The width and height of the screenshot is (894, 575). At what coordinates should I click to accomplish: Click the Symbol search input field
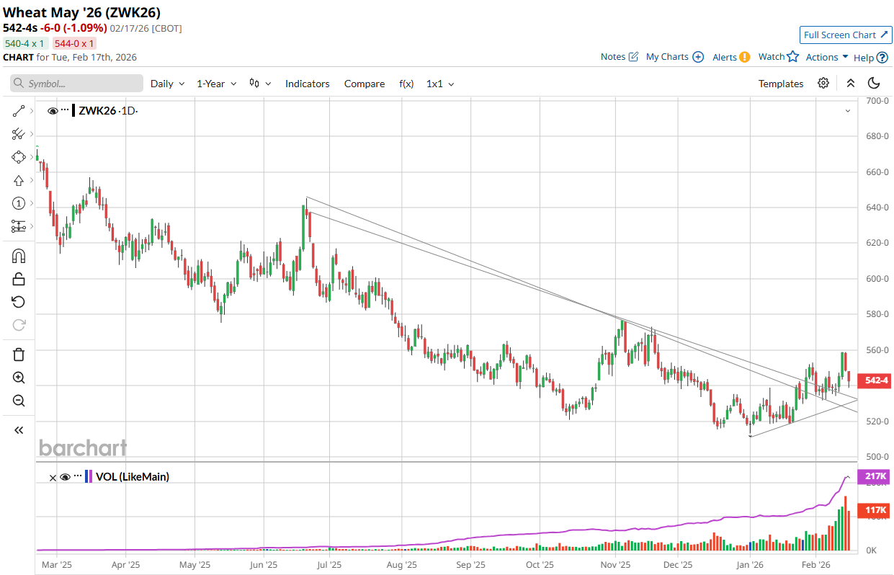pos(77,84)
